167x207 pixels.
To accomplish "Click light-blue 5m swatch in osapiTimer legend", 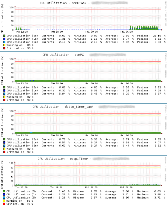I will (x=4, y=198).
